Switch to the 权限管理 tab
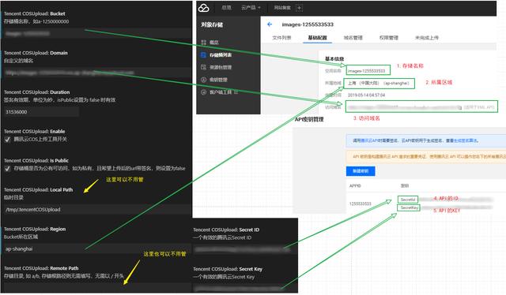 388,38
